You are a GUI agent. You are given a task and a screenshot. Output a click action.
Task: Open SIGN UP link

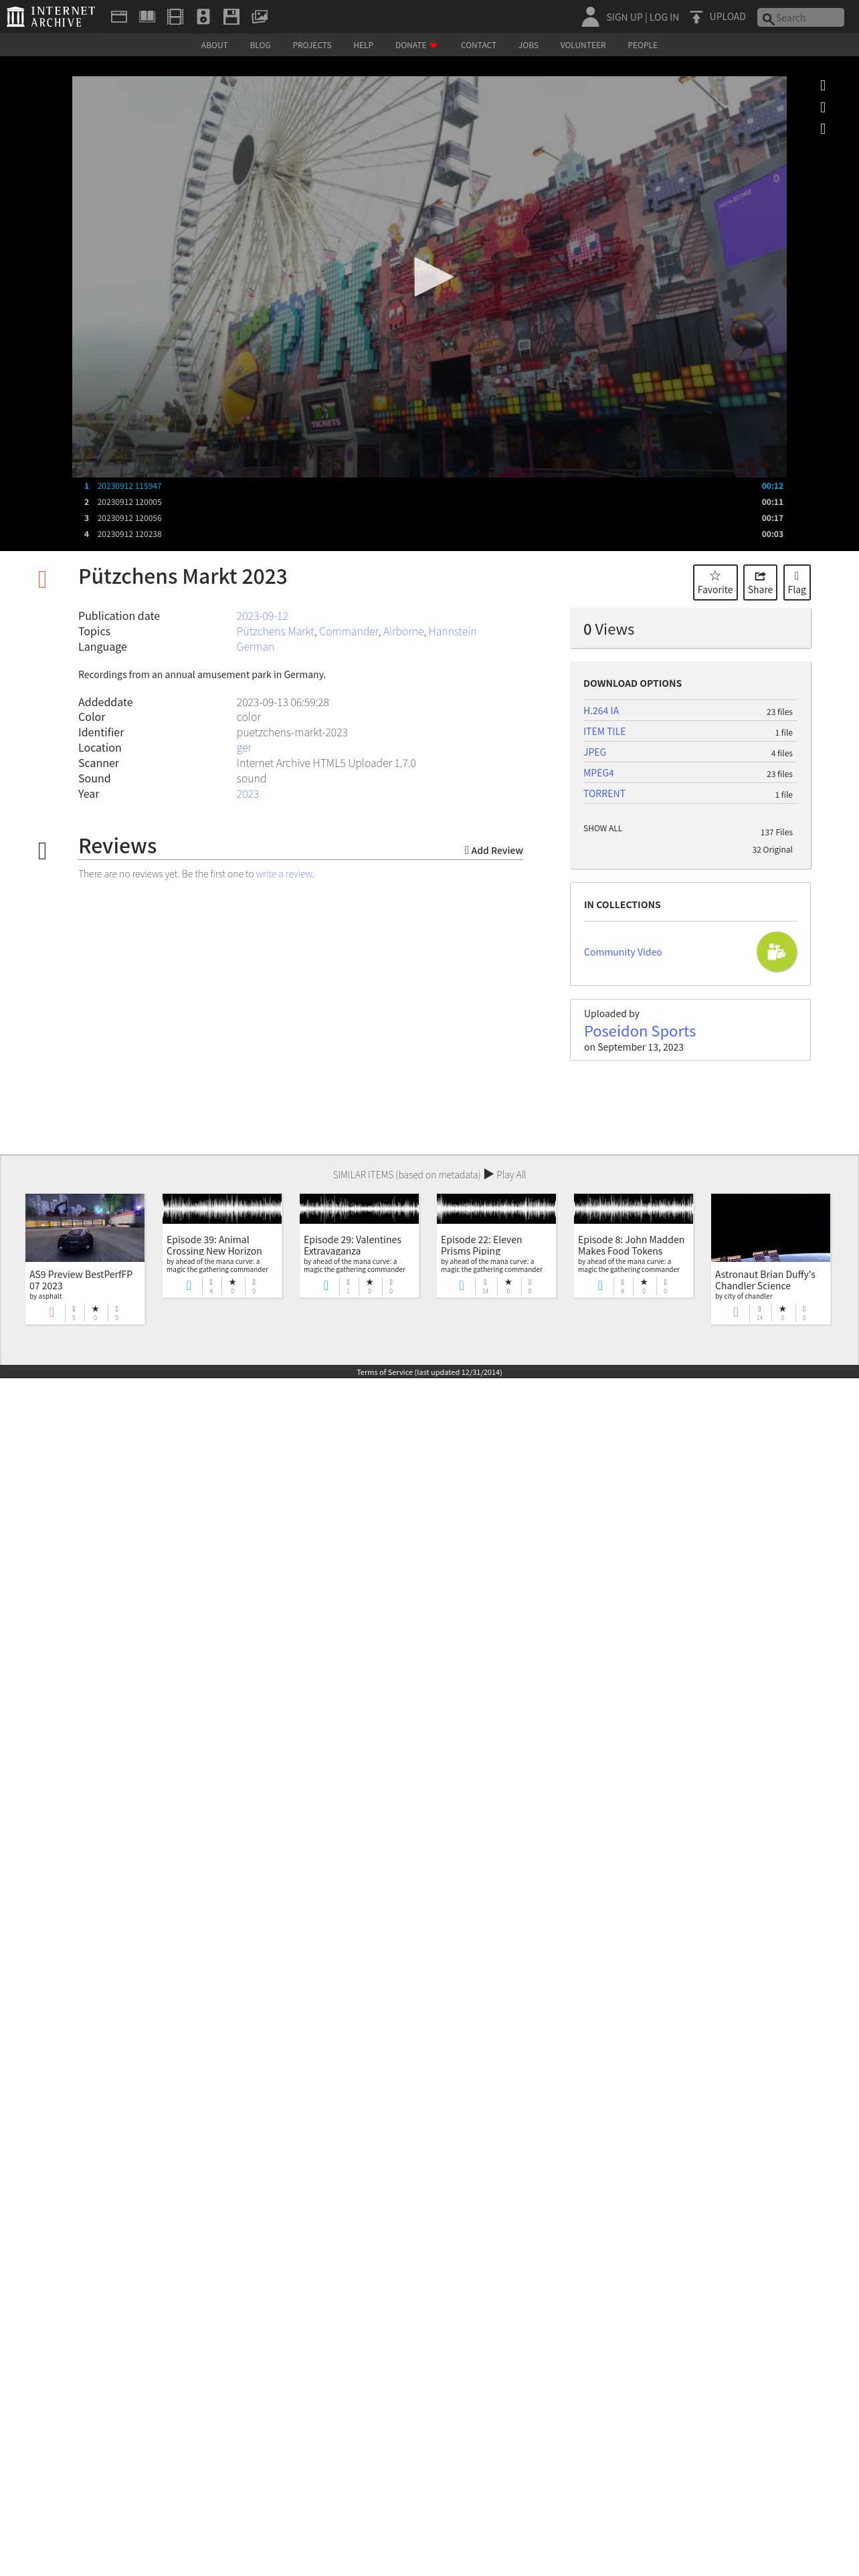tap(624, 17)
